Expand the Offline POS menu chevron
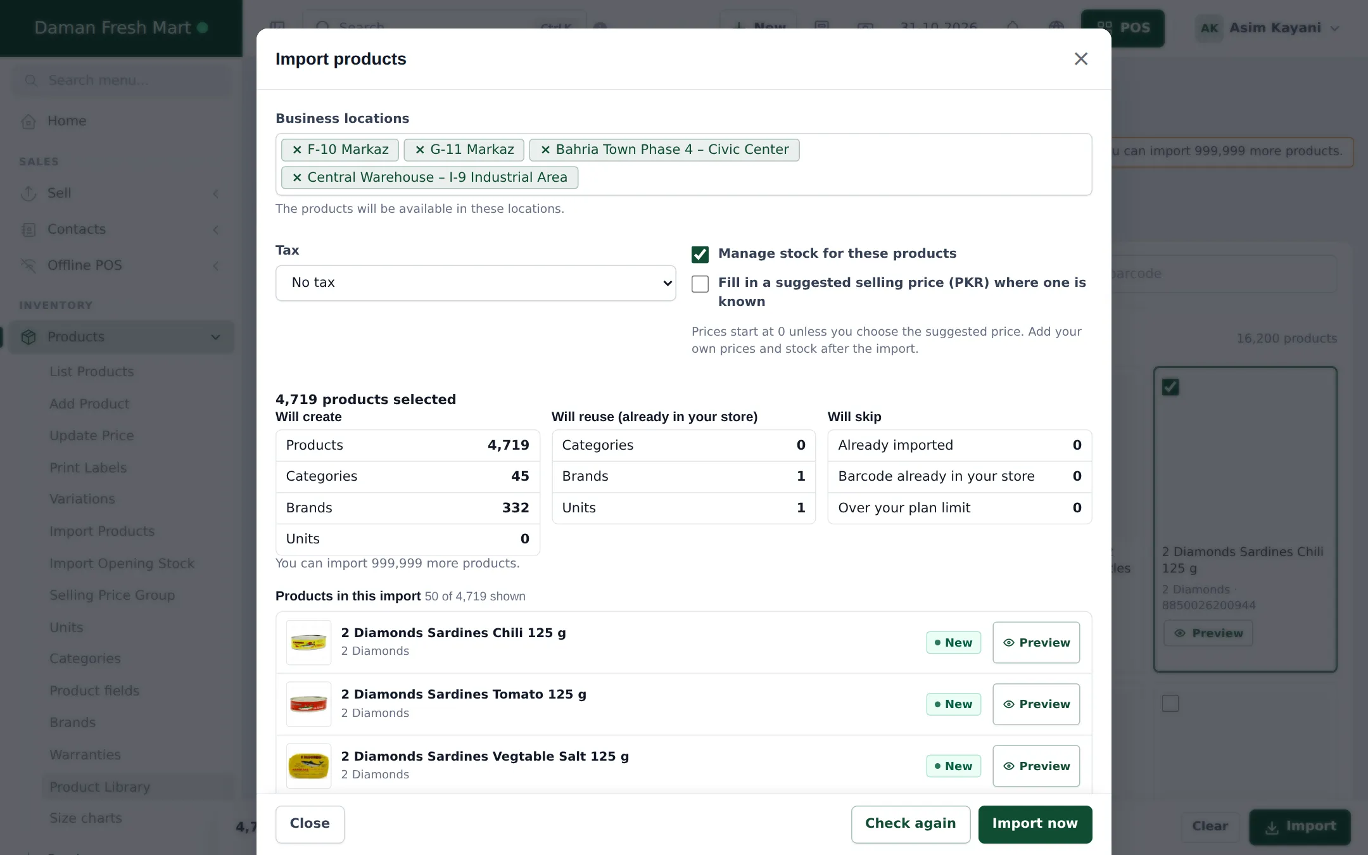 tap(215, 265)
